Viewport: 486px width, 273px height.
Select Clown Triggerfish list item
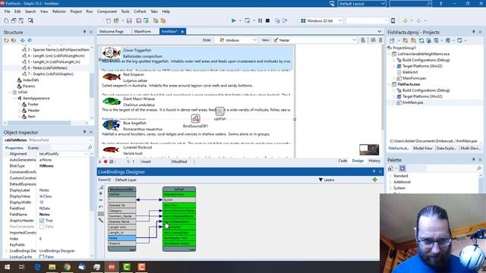tap(196, 58)
